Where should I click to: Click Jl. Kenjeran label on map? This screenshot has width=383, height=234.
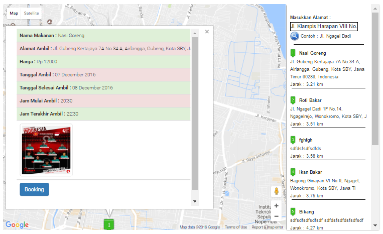(x=266, y=118)
